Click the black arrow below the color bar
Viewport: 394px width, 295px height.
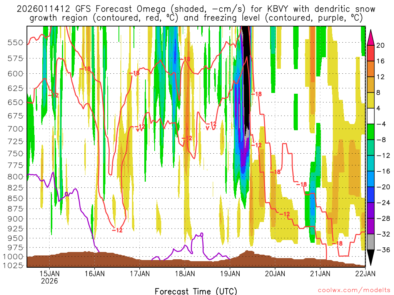tap(371, 258)
